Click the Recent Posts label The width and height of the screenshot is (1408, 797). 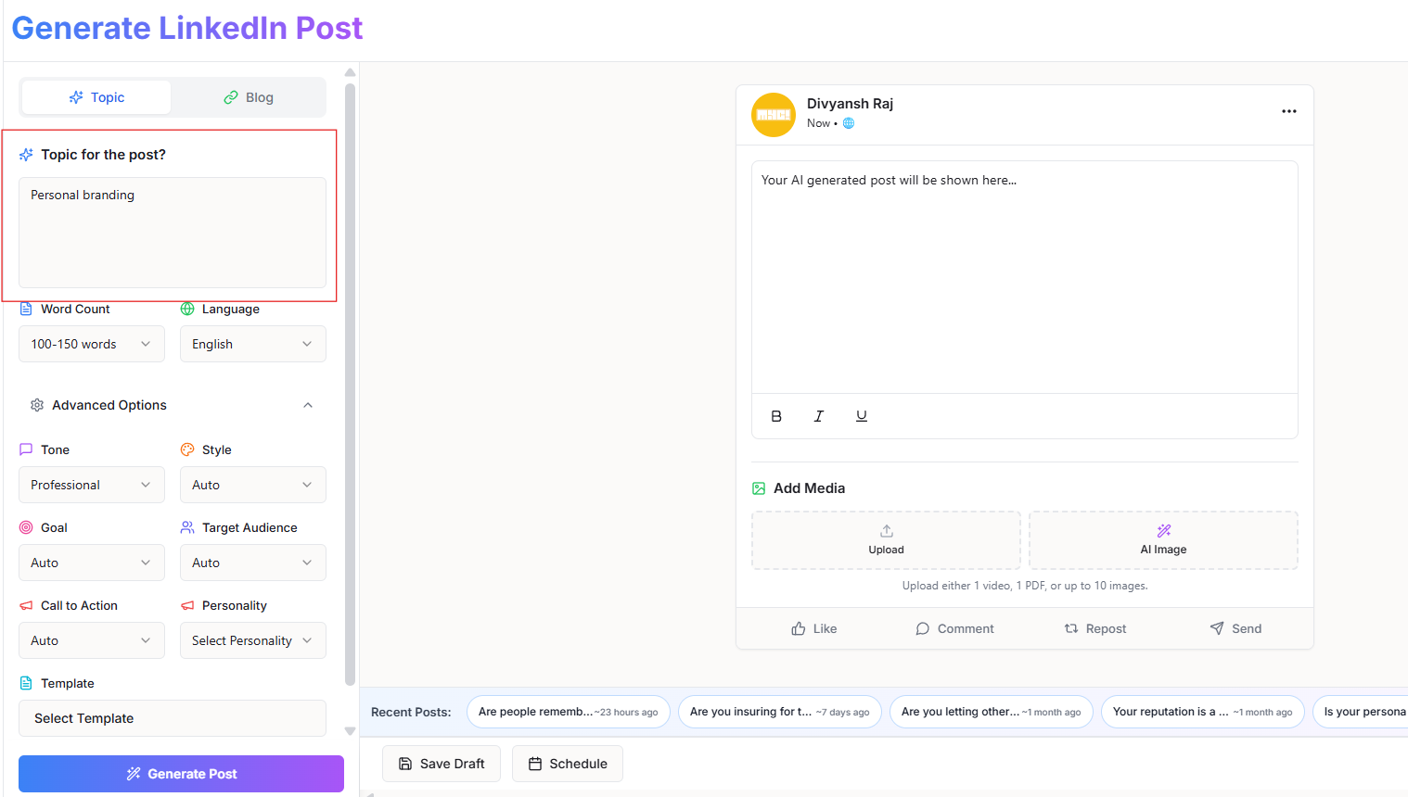click(x=411, y=712)
